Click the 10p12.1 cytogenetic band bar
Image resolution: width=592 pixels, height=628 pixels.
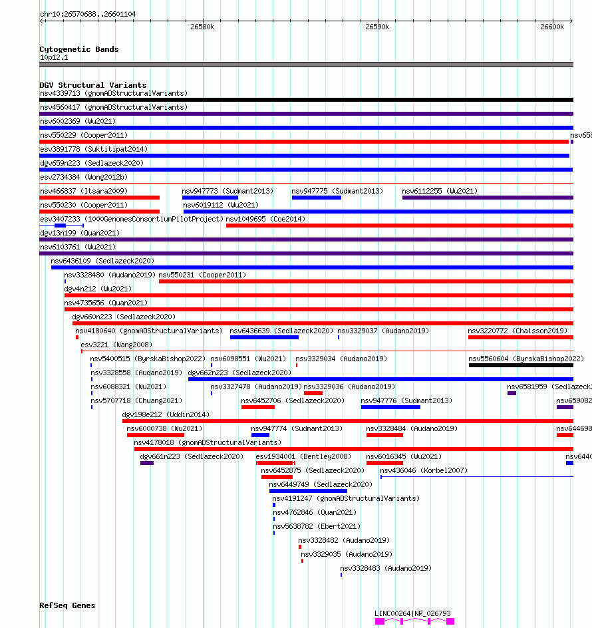(307, 66)
